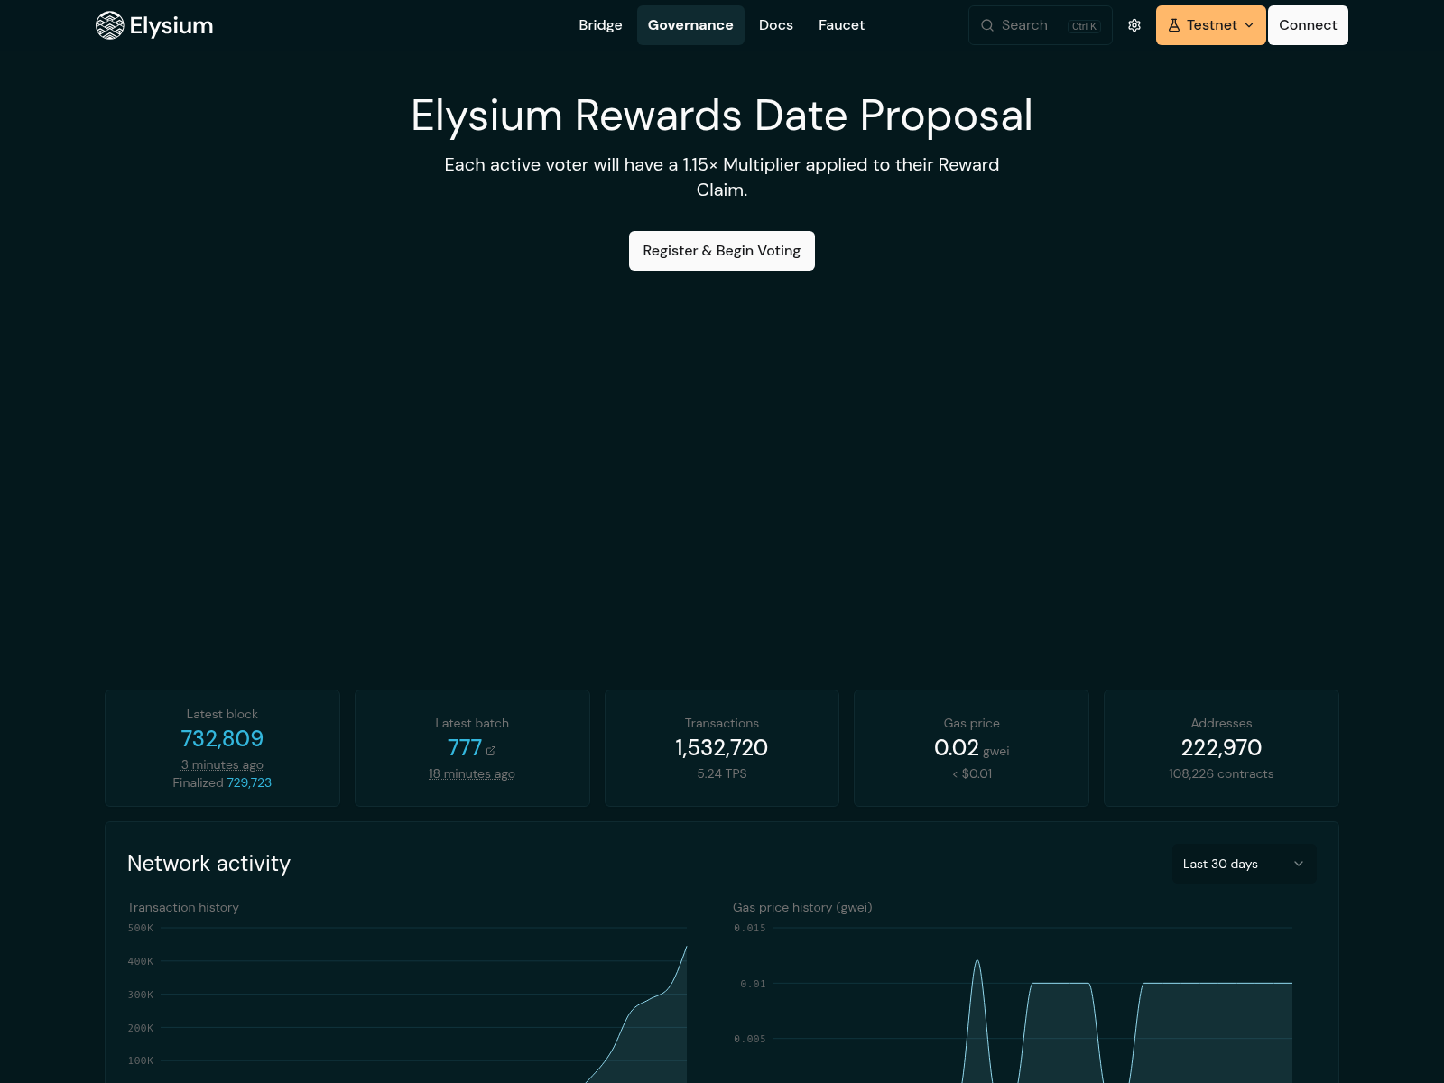Click the 5.24 TPS text
The width and height of the screenshot is (1444, 1083).
pyautogui.click(x=722, y=773)
